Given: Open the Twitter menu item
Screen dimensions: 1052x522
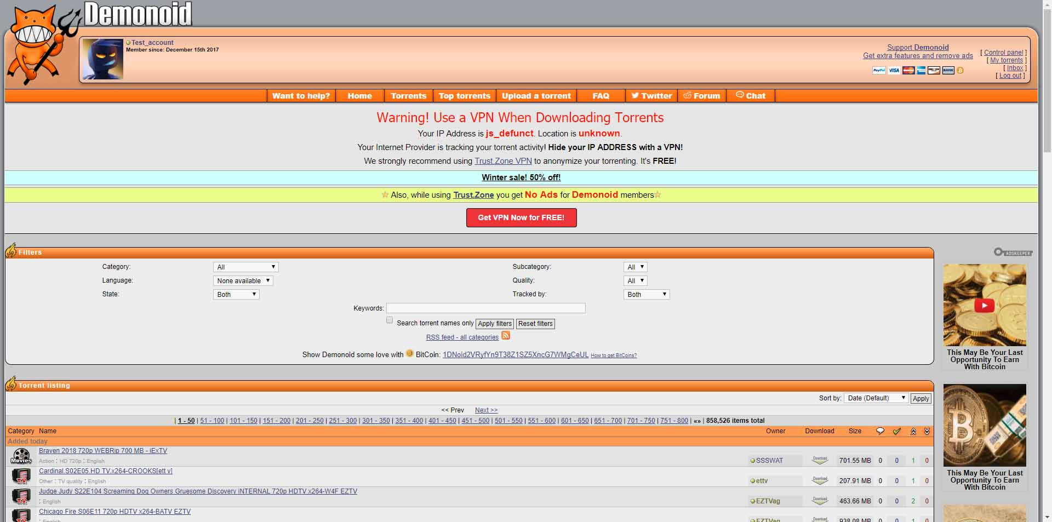Looking at the screenshot, I should [651, 96].
